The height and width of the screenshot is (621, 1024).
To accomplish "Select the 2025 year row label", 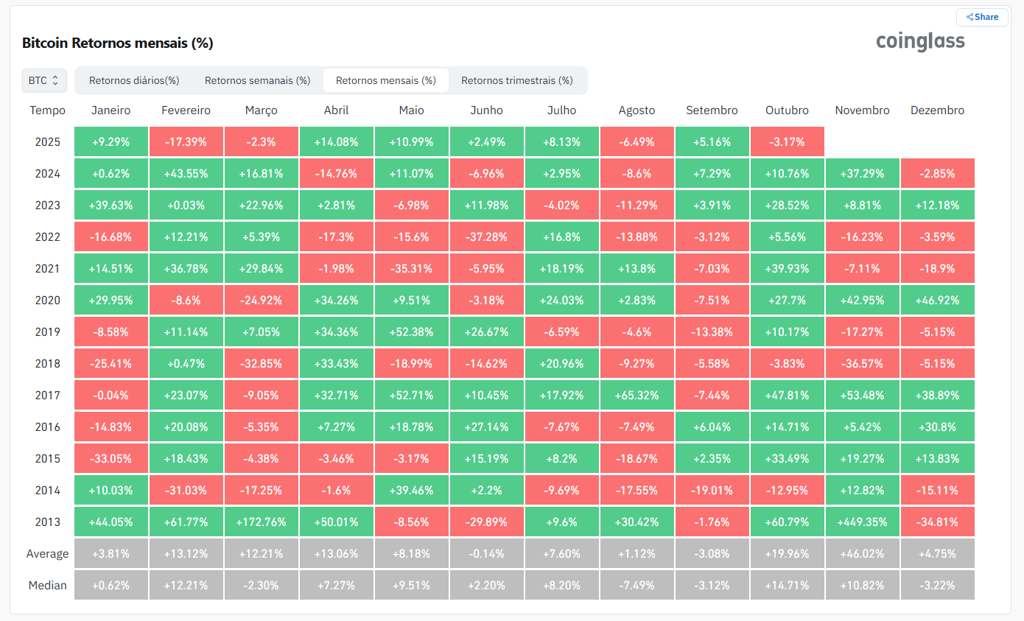I will tap(48, 142).
